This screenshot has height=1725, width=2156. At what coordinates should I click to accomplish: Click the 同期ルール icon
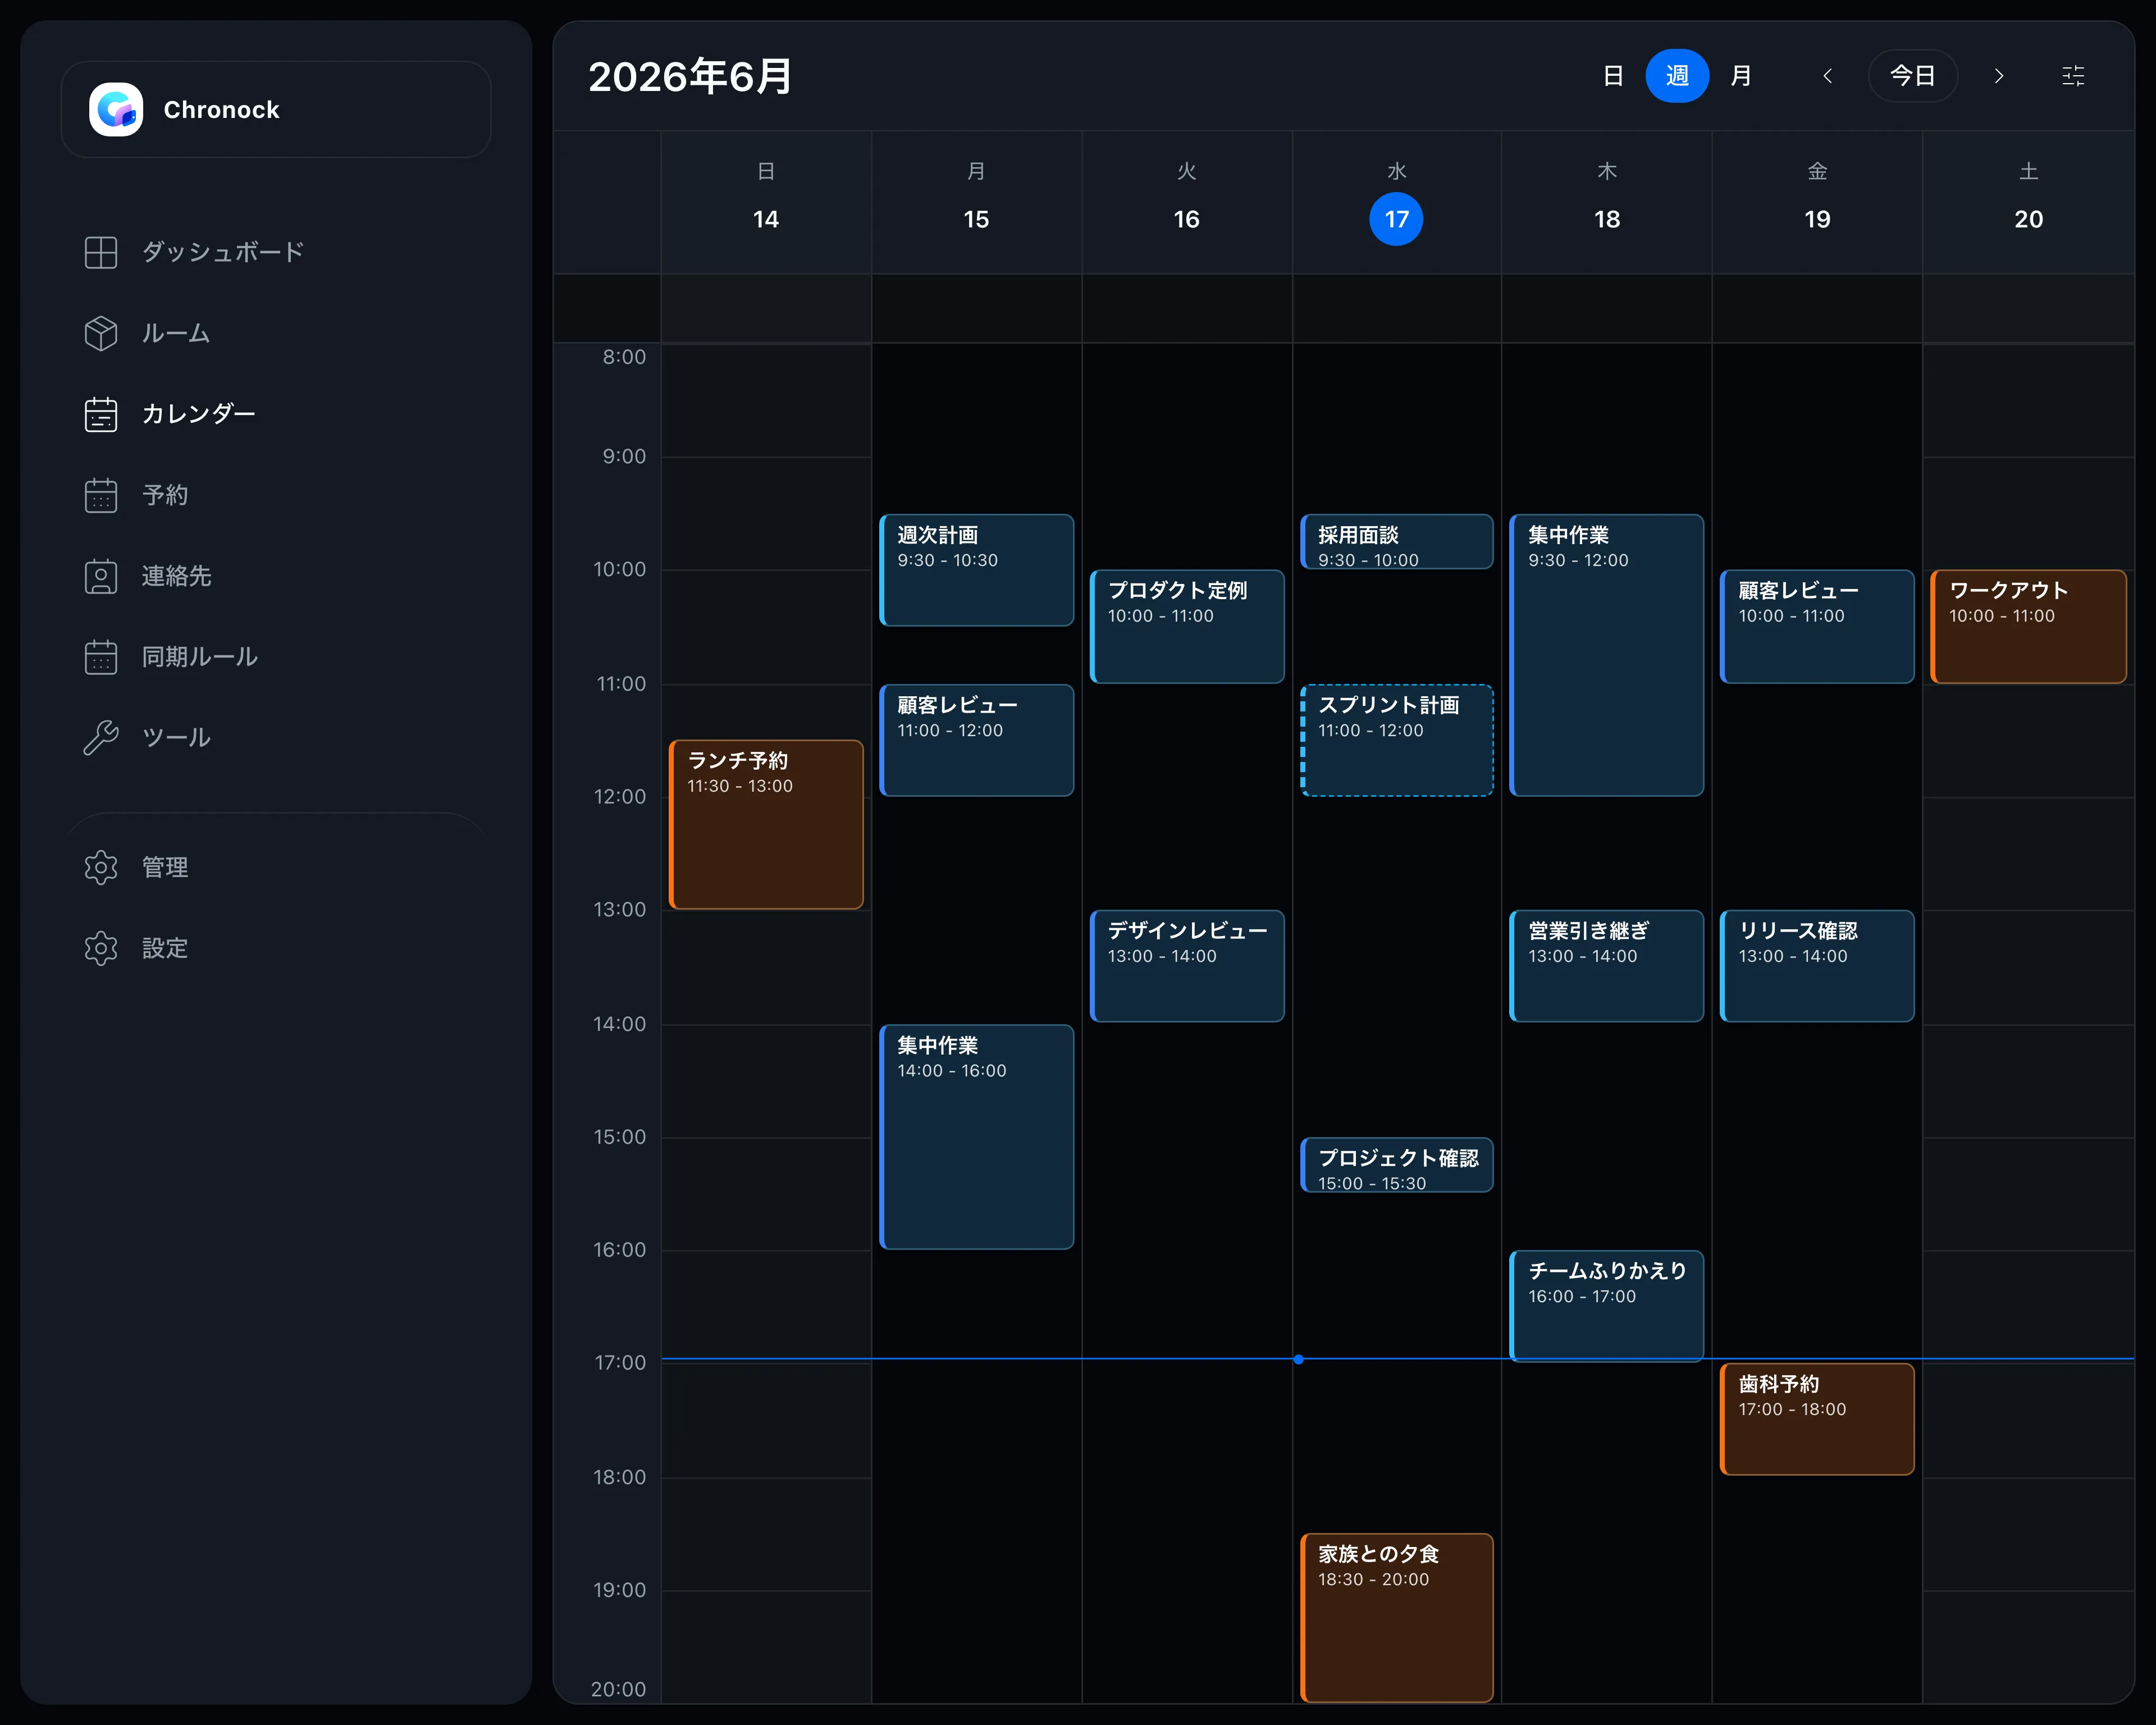point(101,657)
